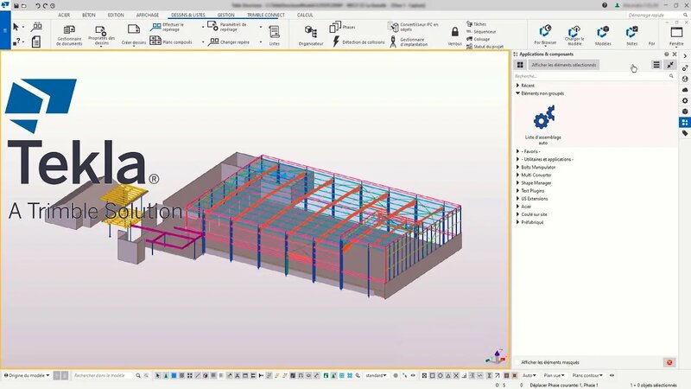Click the red button at catalog bottom
Image resolution: width=691 pixels, height=389 pixels.
coord(669,362)
